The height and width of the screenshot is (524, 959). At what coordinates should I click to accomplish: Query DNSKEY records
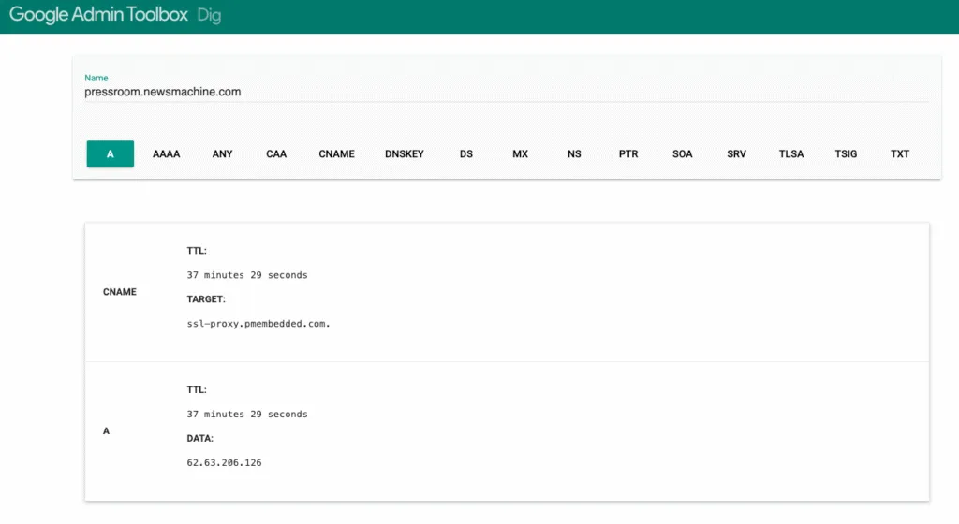point(405,154)
